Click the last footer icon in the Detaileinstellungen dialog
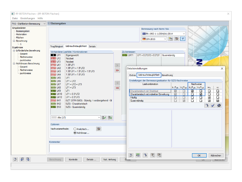 tap(159, 155)
